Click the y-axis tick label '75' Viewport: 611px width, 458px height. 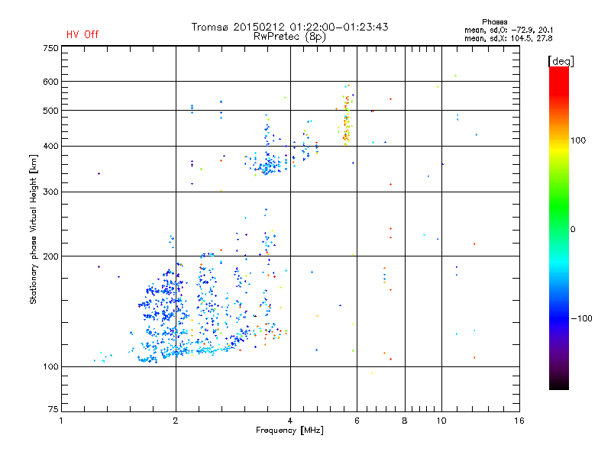click(53, 409)
